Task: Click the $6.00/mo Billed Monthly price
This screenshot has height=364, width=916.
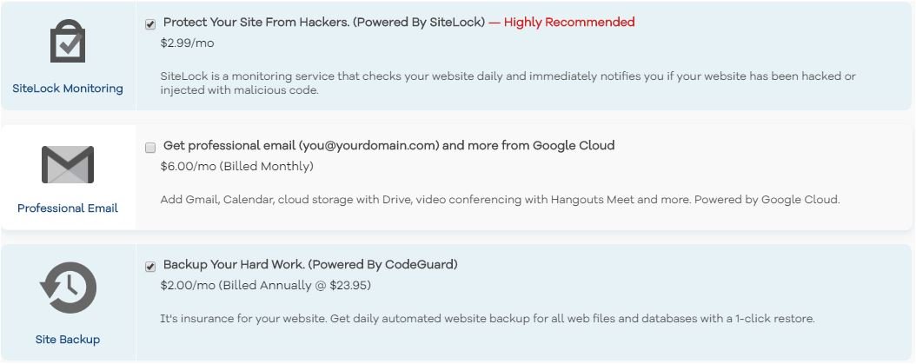Action: 237,167
